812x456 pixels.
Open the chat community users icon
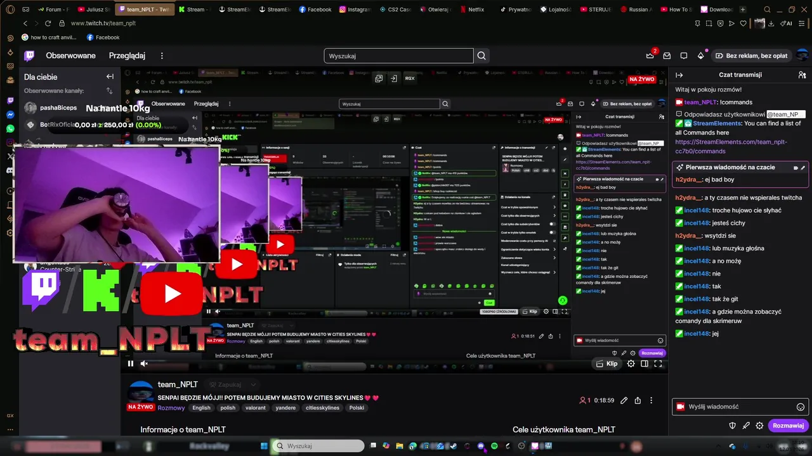[802, 75]
